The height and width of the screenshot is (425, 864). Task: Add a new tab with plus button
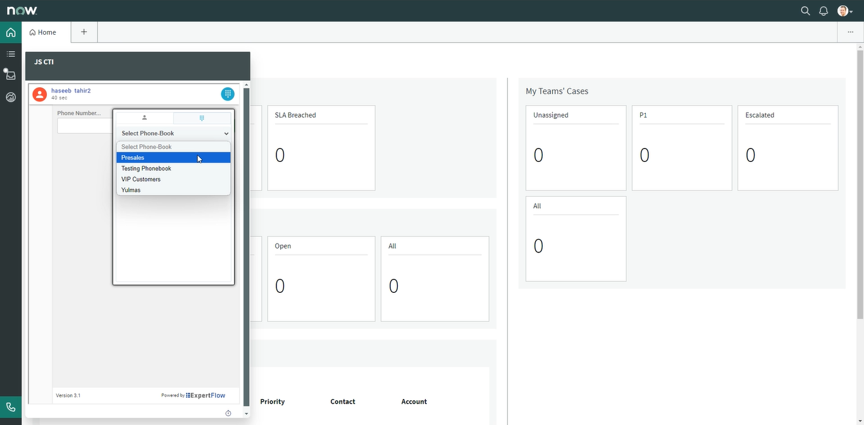(x=84, y=32)
